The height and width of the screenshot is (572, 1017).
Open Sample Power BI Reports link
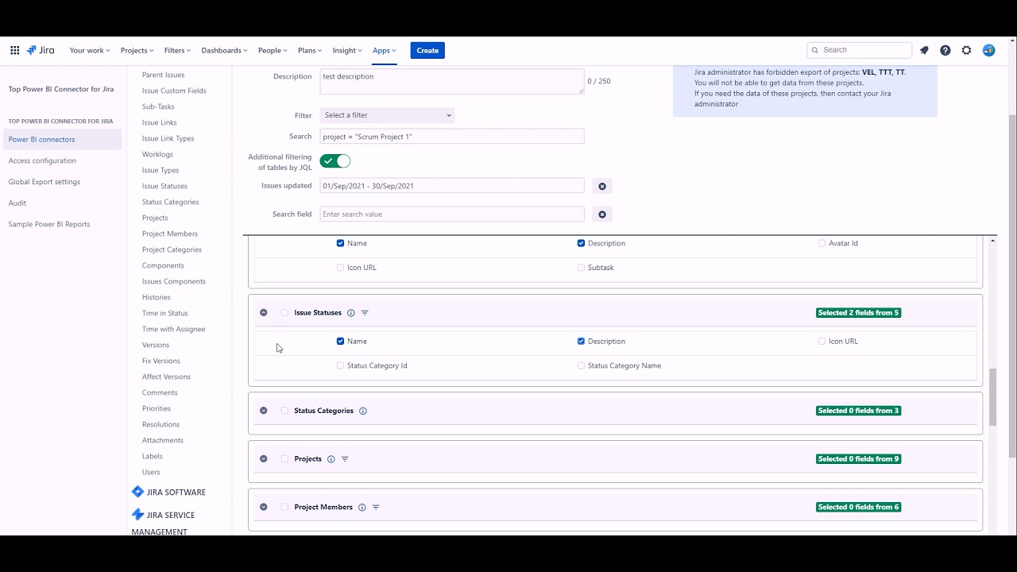pyautogui.click(x=49, y=224)
